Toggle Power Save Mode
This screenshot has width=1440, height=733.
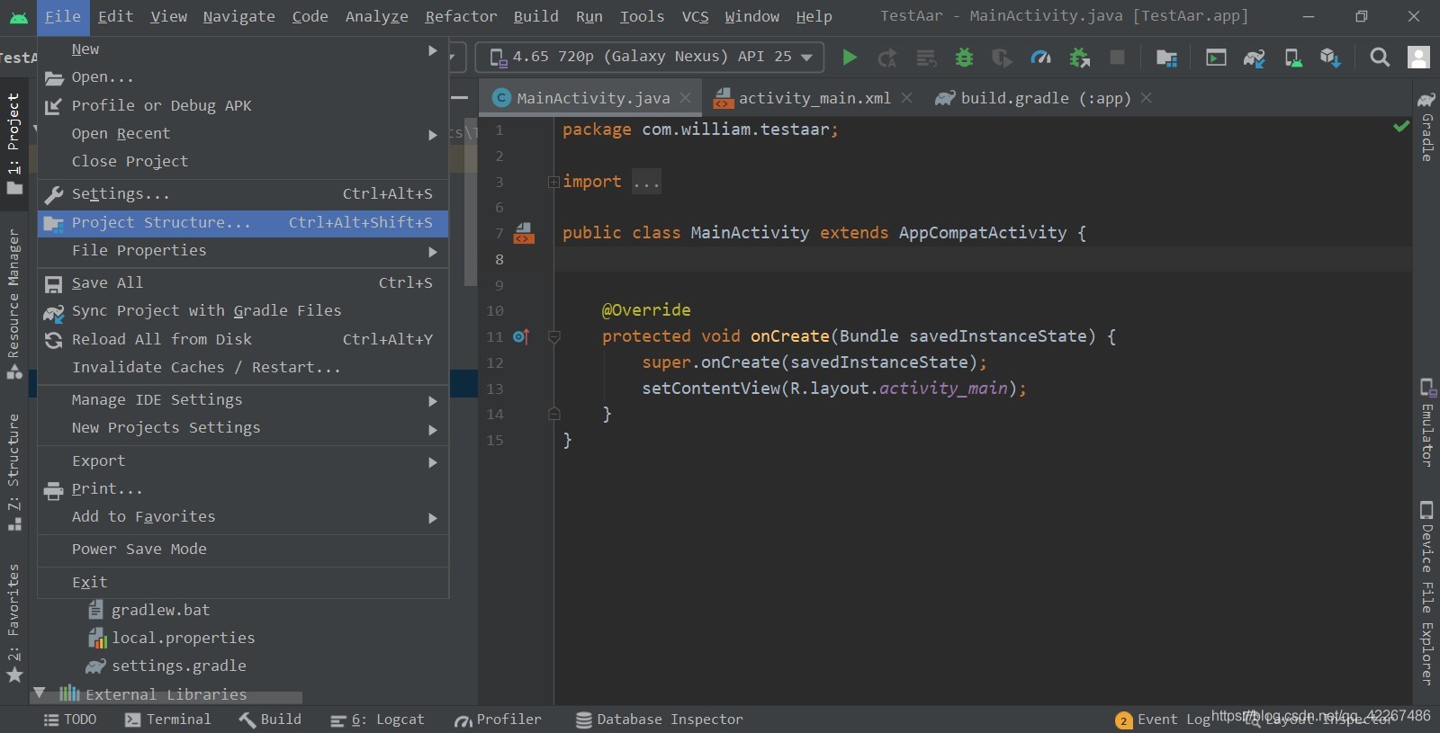[x=243, y=550]
